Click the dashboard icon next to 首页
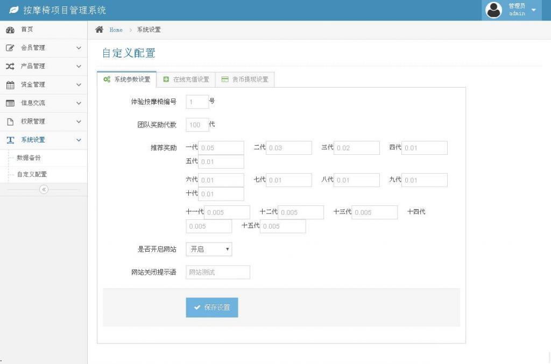The image size is (551, 364). (x=10, y=30)
